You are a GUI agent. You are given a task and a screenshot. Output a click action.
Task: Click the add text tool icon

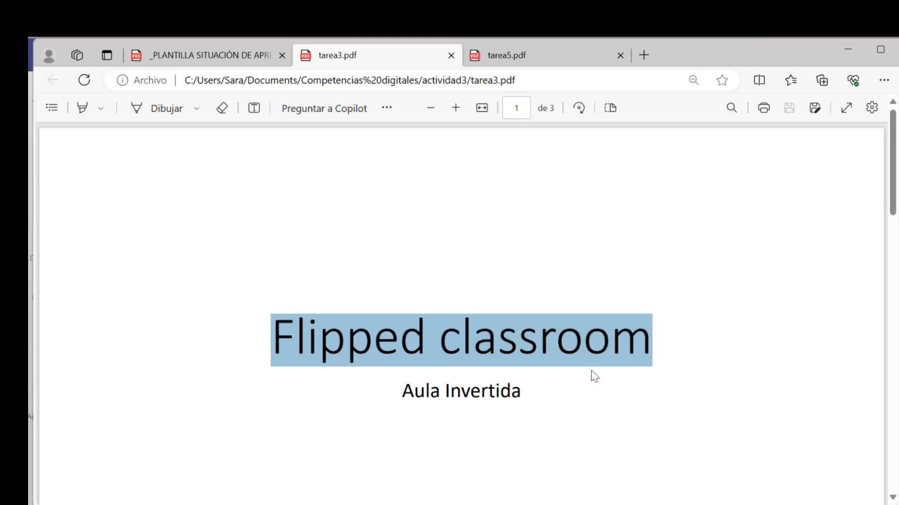click(254, 108)
